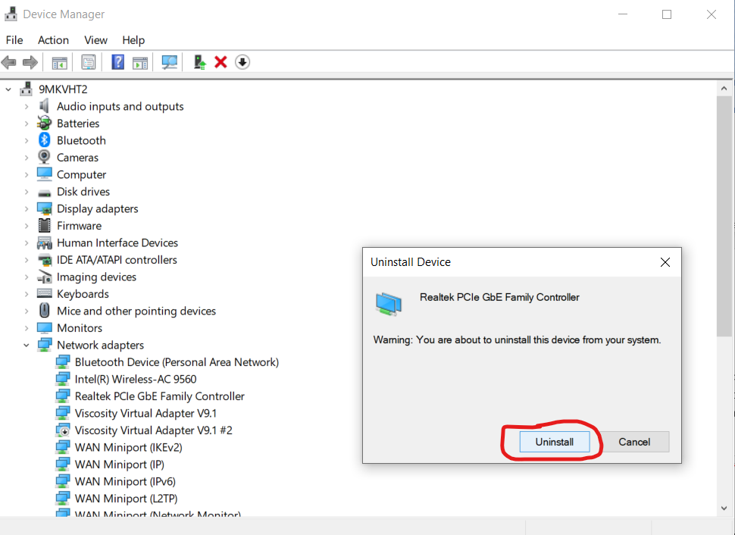
Task: Expand the Batteries category
Action: coord(27,124)
